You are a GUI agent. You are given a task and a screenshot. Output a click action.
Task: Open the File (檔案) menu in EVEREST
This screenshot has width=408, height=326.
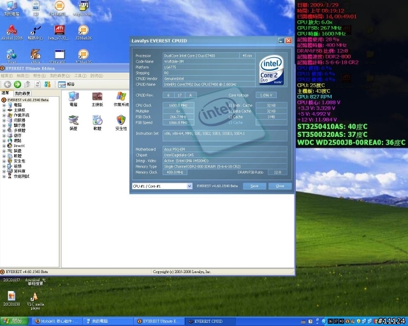pos(7,76)
